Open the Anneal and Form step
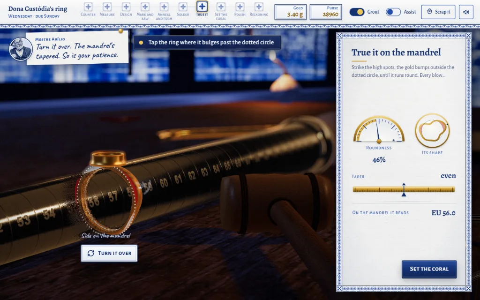 coord(164,7)
